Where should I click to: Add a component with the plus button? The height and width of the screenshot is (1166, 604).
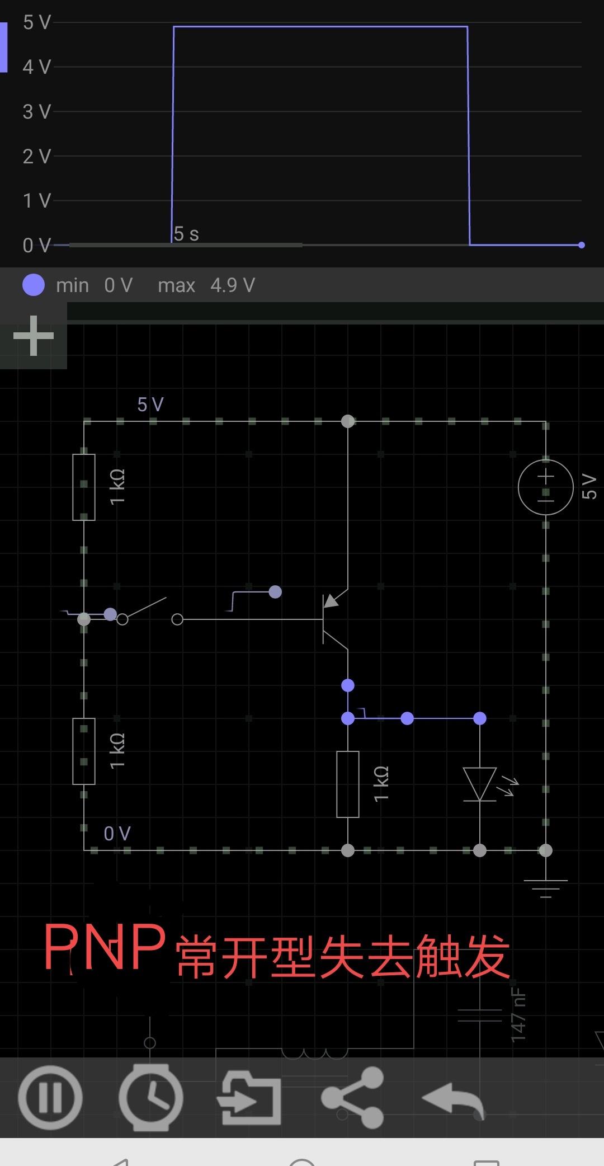coord(34,335)
